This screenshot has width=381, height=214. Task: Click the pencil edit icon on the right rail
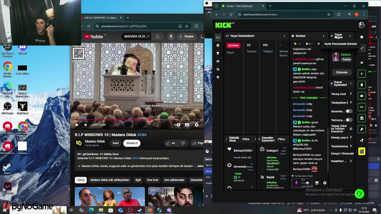tap(362, 48)
